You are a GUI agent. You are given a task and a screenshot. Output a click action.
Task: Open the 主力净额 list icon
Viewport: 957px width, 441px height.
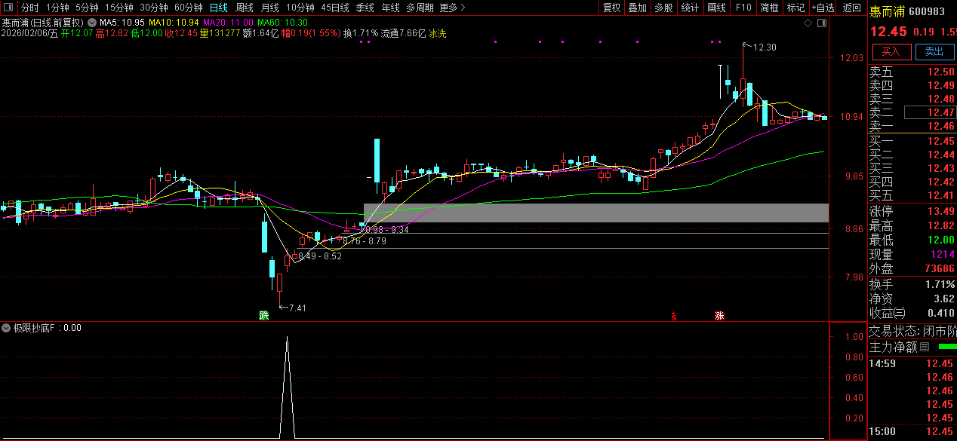(x=925, y=347)
